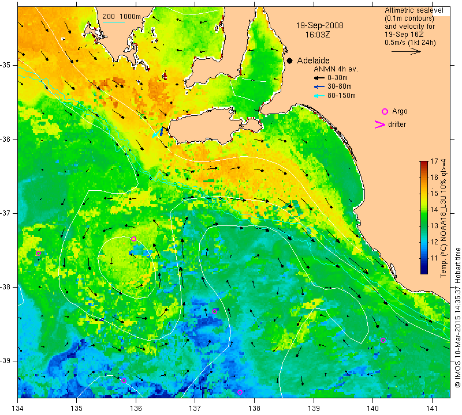Click the Temp NOAA18_L3U vertical axis label
This screenshot has height=415, width=462.
444,218
